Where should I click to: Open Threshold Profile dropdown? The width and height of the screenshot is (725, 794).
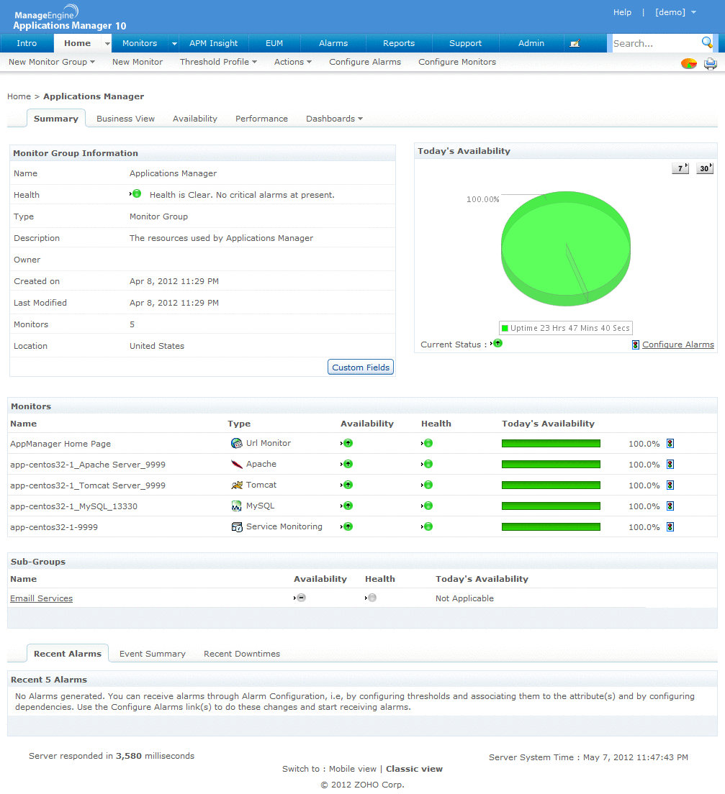click(219, 62)
